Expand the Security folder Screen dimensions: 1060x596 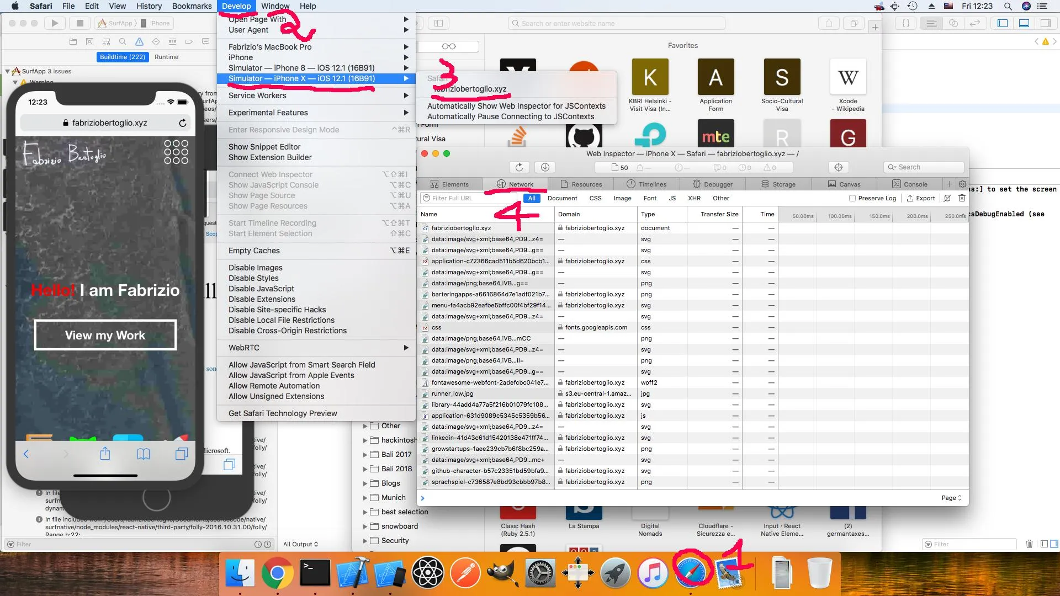[x=365, y=541]
